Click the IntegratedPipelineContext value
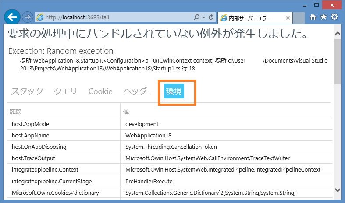The width and height of the screenshot is (345, 203). [223, 170]
